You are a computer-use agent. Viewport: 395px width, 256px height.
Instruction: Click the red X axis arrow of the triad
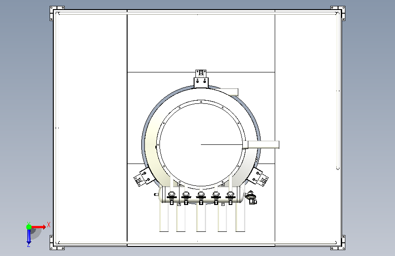[x=39, y=227]
